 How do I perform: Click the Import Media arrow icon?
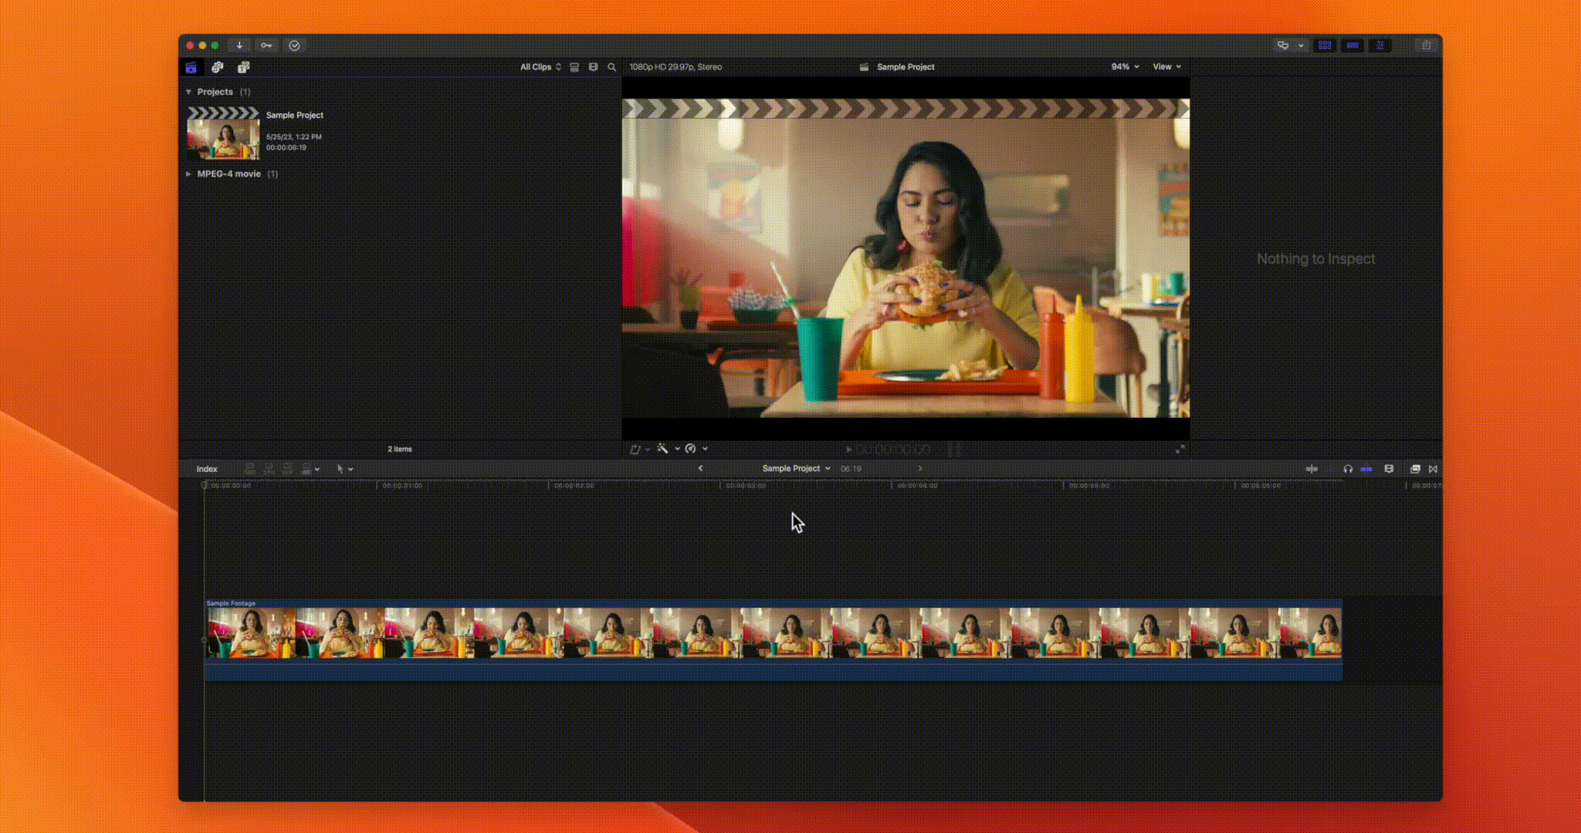[239, 46]
